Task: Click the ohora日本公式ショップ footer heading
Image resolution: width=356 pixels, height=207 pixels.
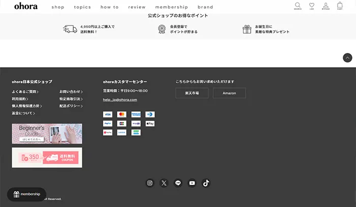Action: 32,82
